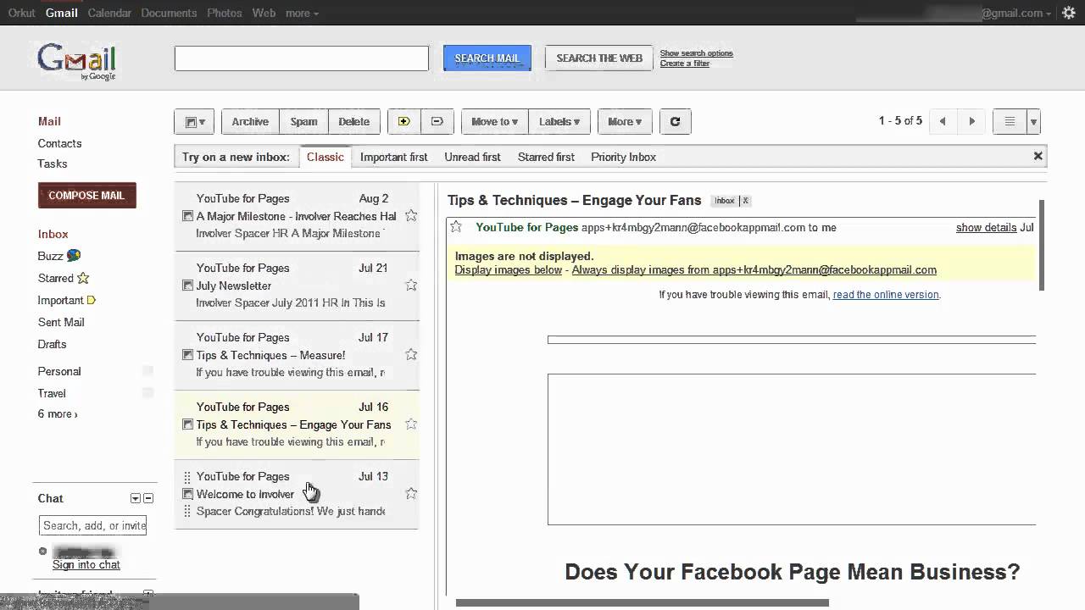Click the Delete button

[353, 121]
